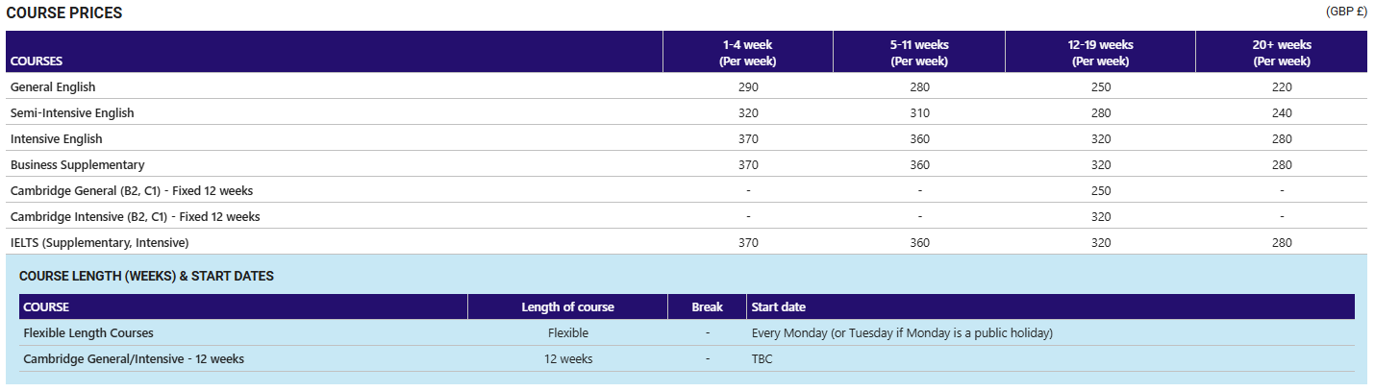Select the 12-19 weeks column header
This screenshot has width=1375, height=392.
click(1100, 52)
